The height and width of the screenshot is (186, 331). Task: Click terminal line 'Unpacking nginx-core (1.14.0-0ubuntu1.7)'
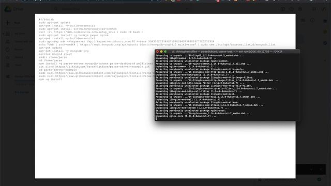pyautogui.click(x=186, y=116)
